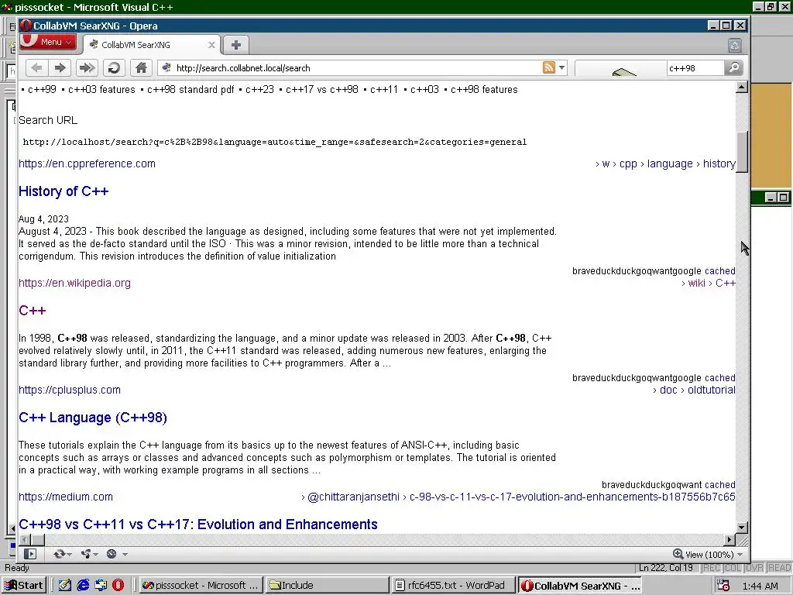The image size is (793, 595).
Task: Open C++98 vs C++11 vs C++17 result
Action: point(198,524)
